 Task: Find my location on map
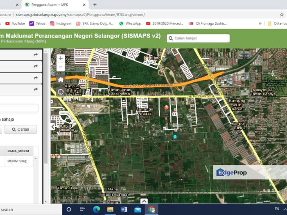coord(61,91)
